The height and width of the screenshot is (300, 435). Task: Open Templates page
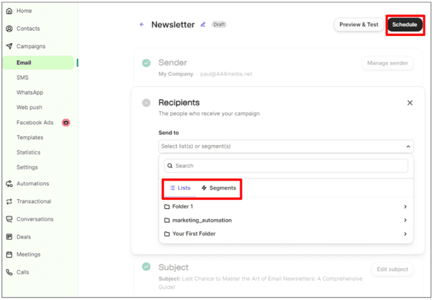click(x=29, y=138)
